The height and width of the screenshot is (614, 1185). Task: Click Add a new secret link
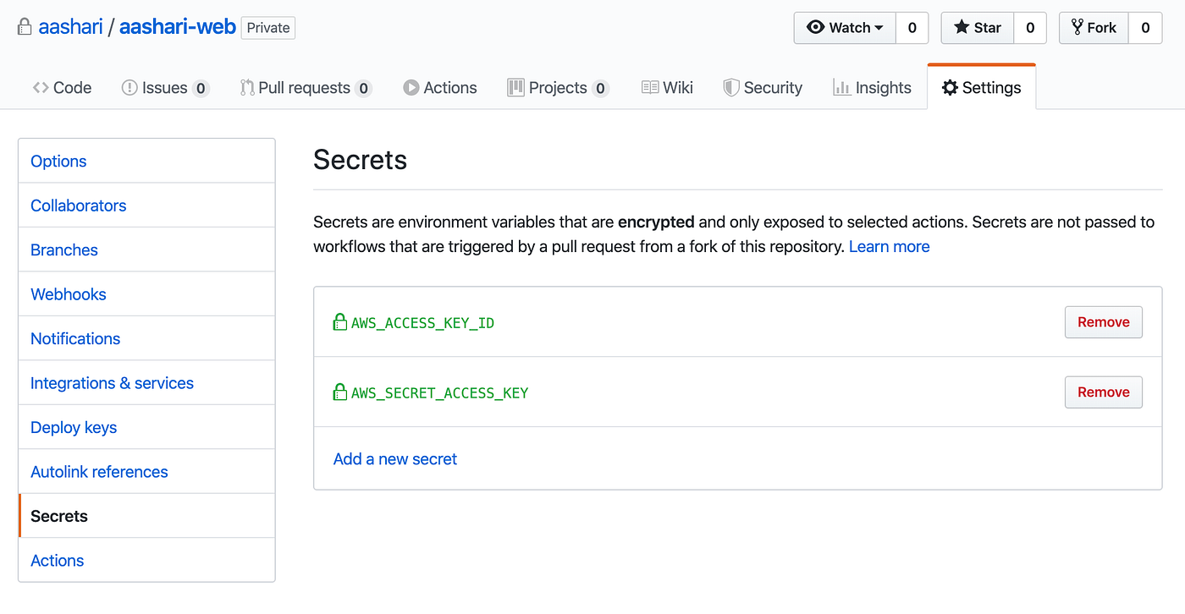(x=395, y=459)
